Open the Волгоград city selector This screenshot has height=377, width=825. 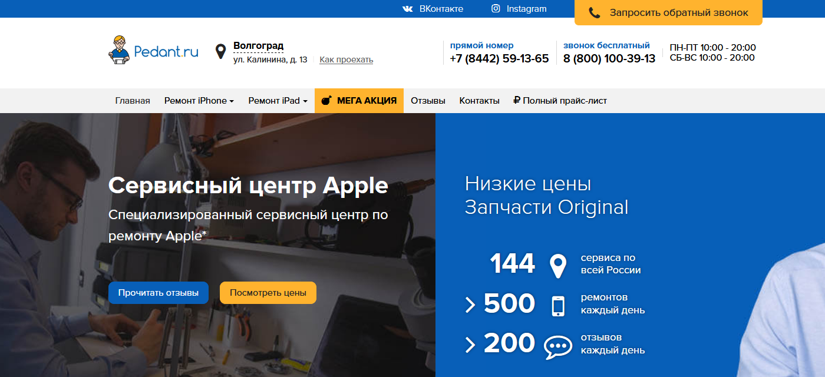tap(258, 46)
